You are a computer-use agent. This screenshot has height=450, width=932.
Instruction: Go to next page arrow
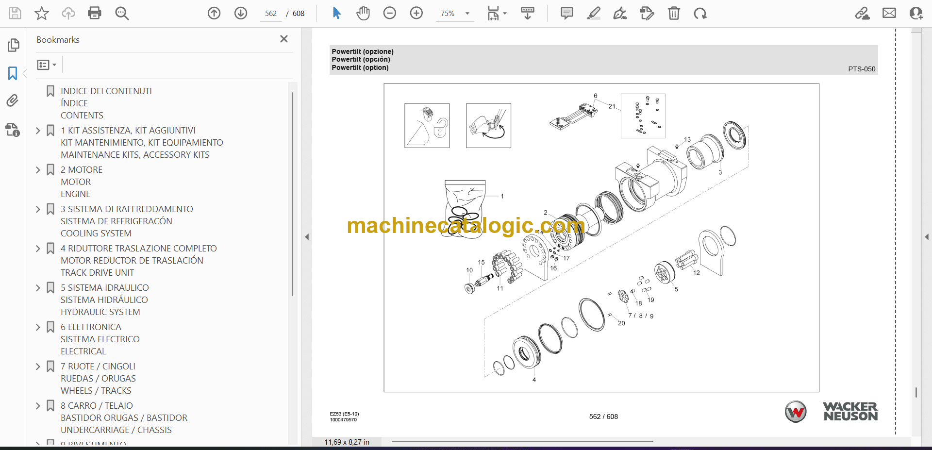[241, 13]
